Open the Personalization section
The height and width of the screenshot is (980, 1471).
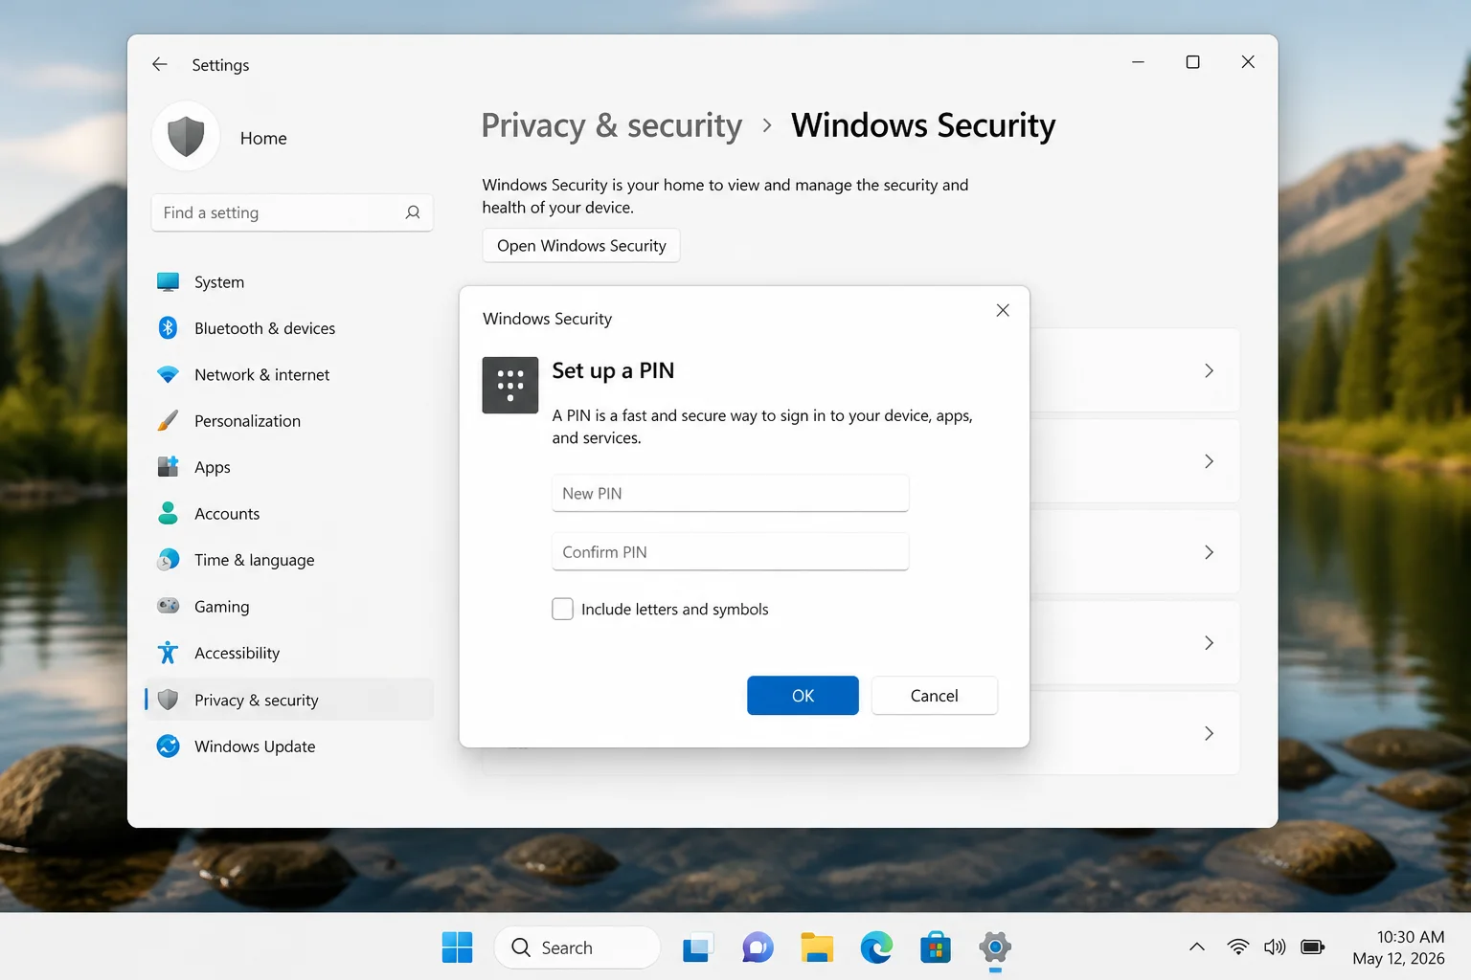[x=247, y=421]
